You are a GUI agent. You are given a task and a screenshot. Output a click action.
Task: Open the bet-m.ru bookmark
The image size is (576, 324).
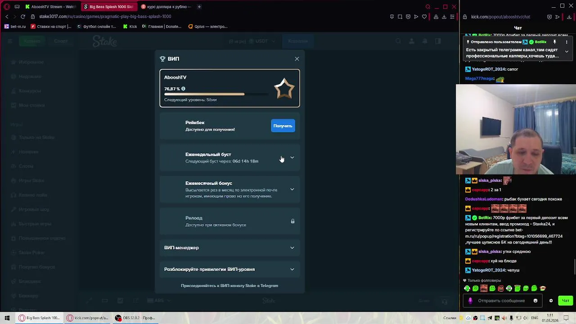(x=15, y=27)
